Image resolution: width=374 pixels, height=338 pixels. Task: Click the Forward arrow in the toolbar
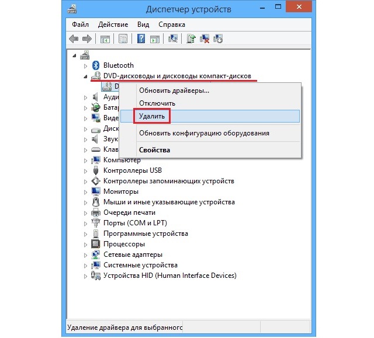[87, 39]
